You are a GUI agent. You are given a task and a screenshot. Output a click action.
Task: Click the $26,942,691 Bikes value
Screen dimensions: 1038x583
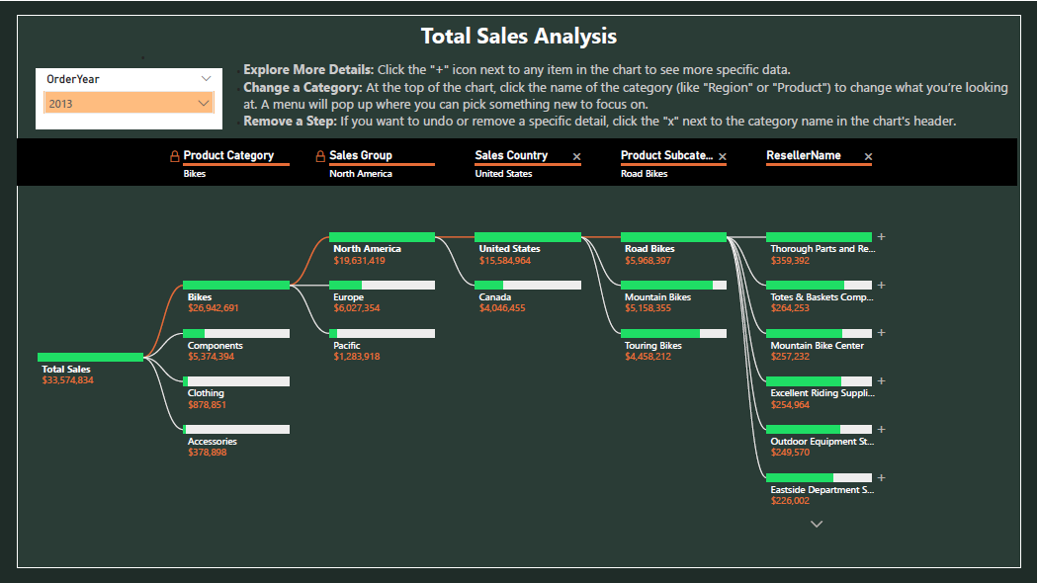pyautogui.click(x=214, y=308)
